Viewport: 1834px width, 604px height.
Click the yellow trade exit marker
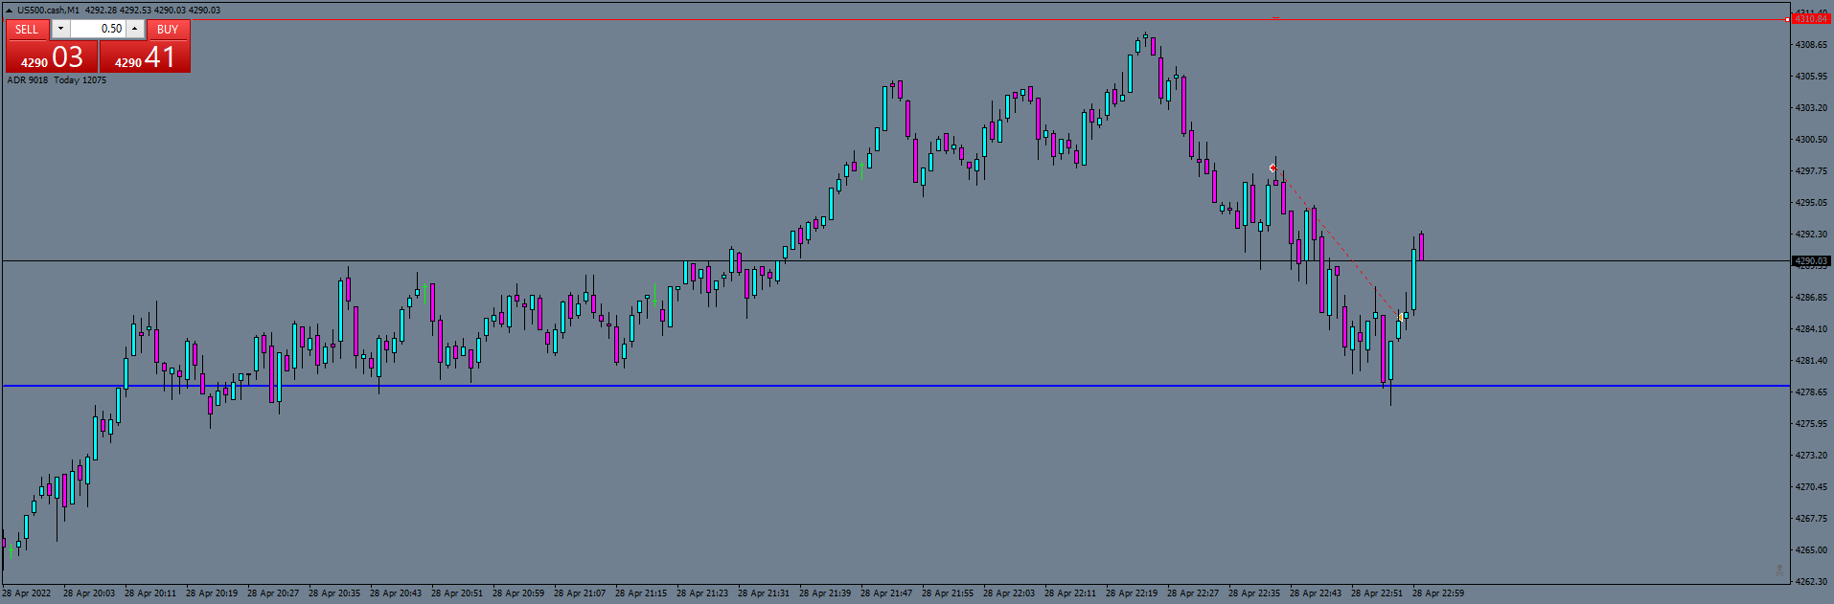tap(1402, 317)
